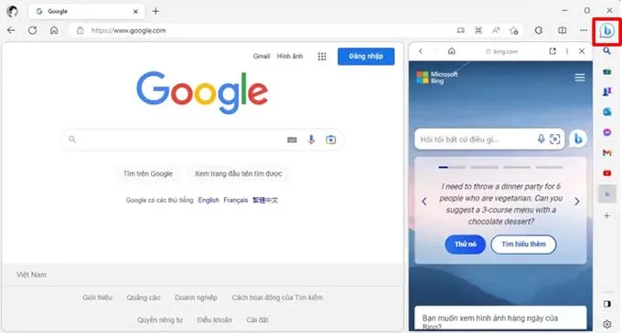Open Hình ảnh images link
Viewport: 622px width, 333px height.
(x=290, y=57)
